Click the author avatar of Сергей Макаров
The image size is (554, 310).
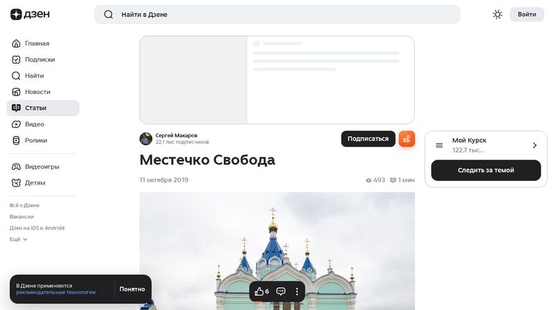point(146,139)
